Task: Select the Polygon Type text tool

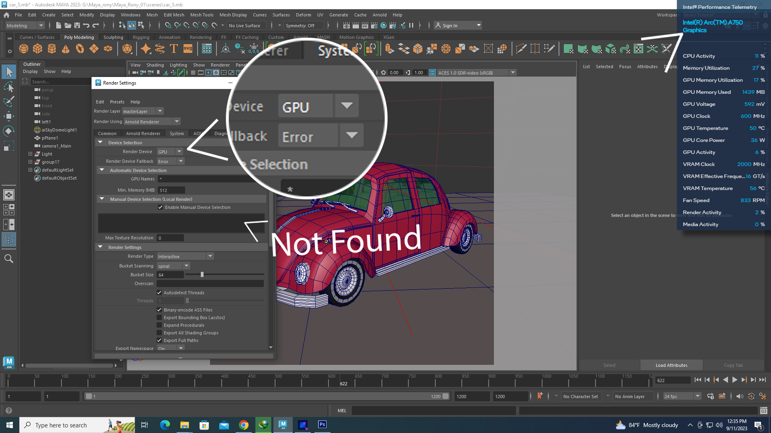Action: click(x=173, y=49)
